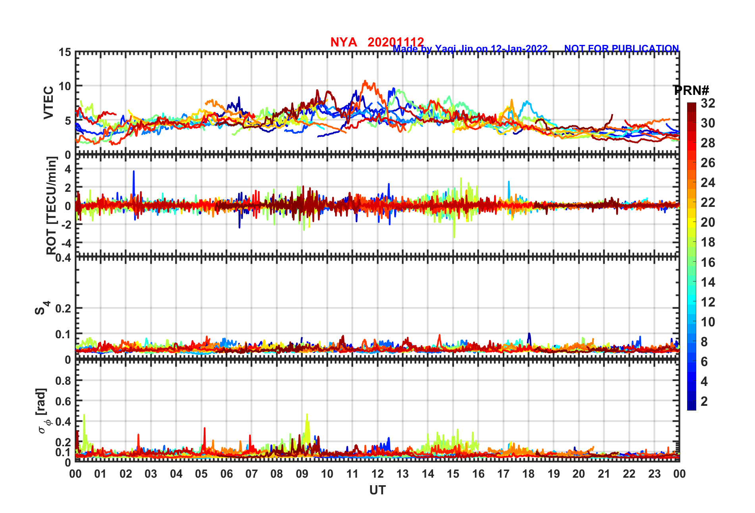The width and height of the screenshot is (755, 513).
Task: Click the red title text "NYA 20201112"
Action: point(377,42)
